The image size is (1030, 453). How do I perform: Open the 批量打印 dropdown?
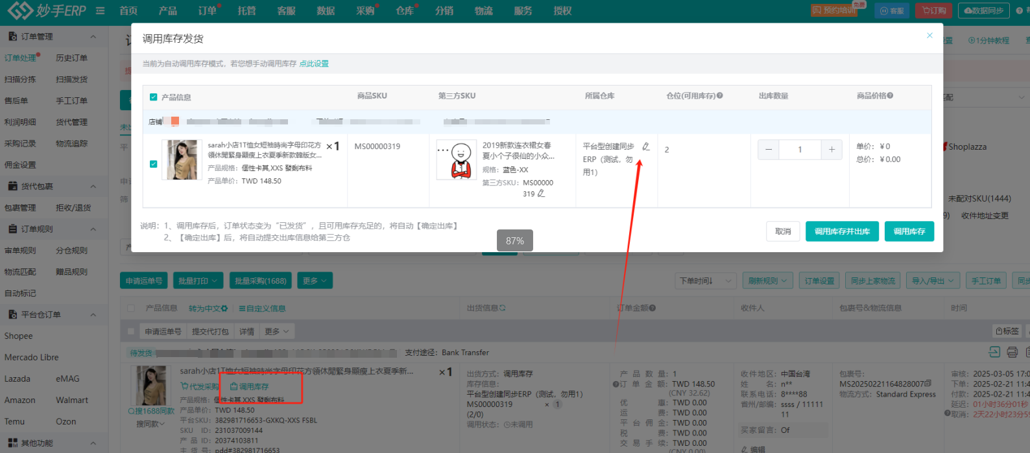[x=197, y=281]
